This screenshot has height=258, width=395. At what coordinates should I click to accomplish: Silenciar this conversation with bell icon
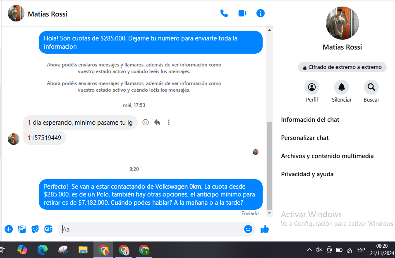(341, 87)
